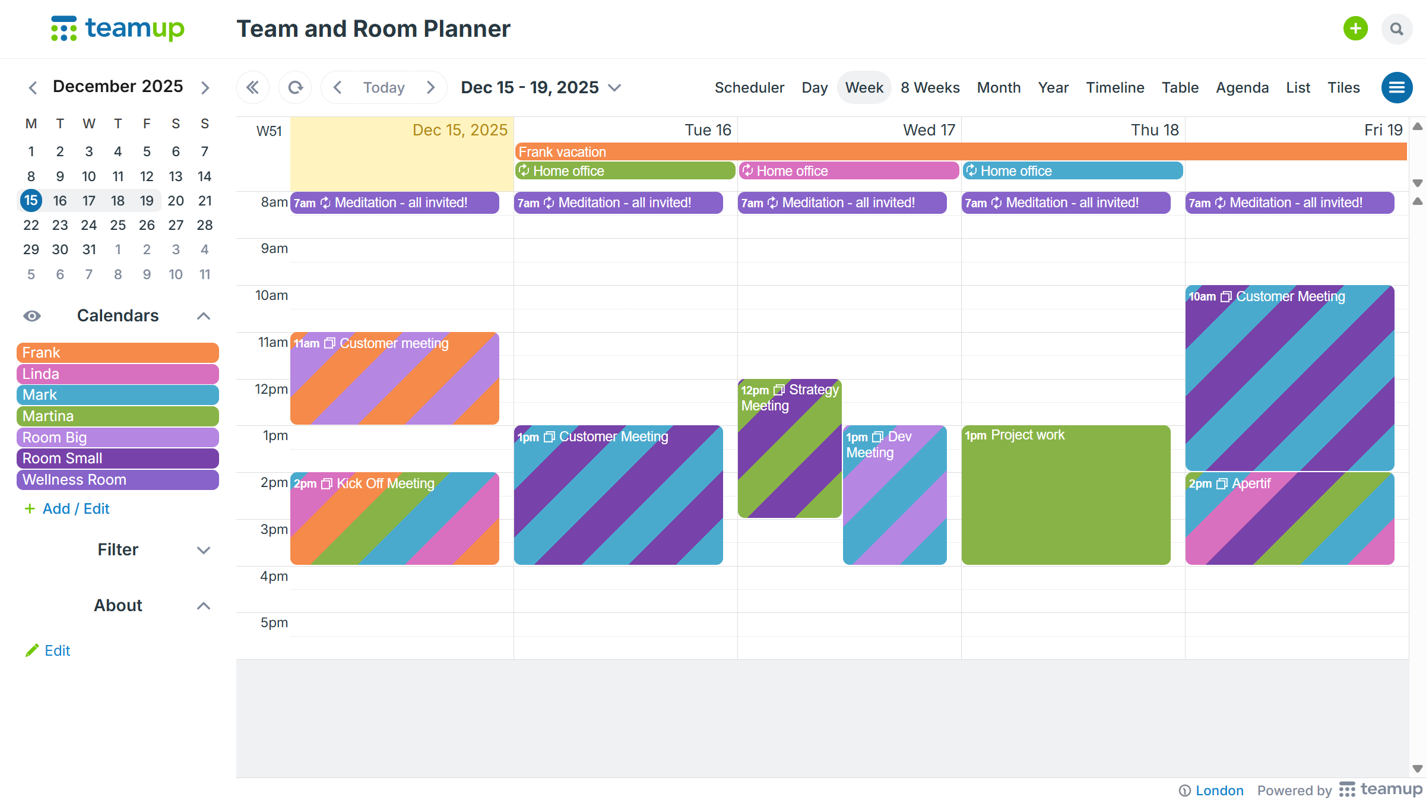Click the refresh calendar icon
Screen dimensions: 1426x803
pos(295,88)
